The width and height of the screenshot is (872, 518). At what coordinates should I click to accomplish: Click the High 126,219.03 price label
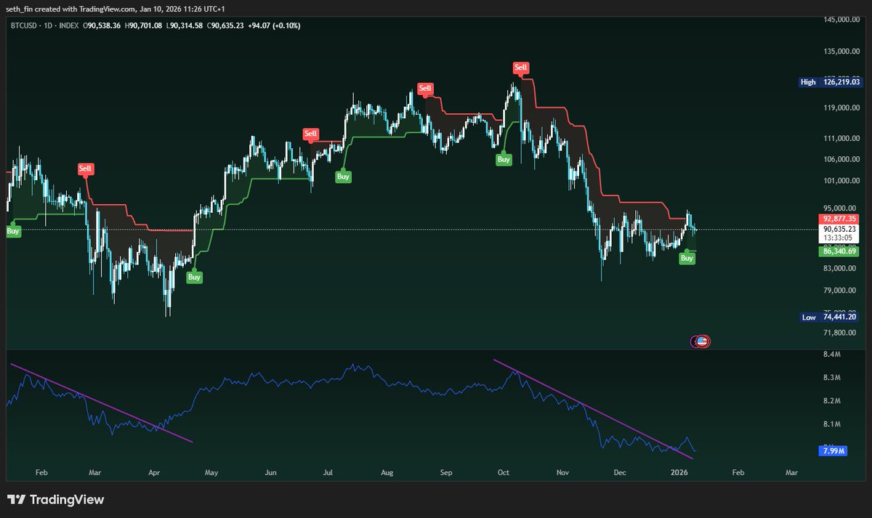pyautogui.click(x=830, y=82)
